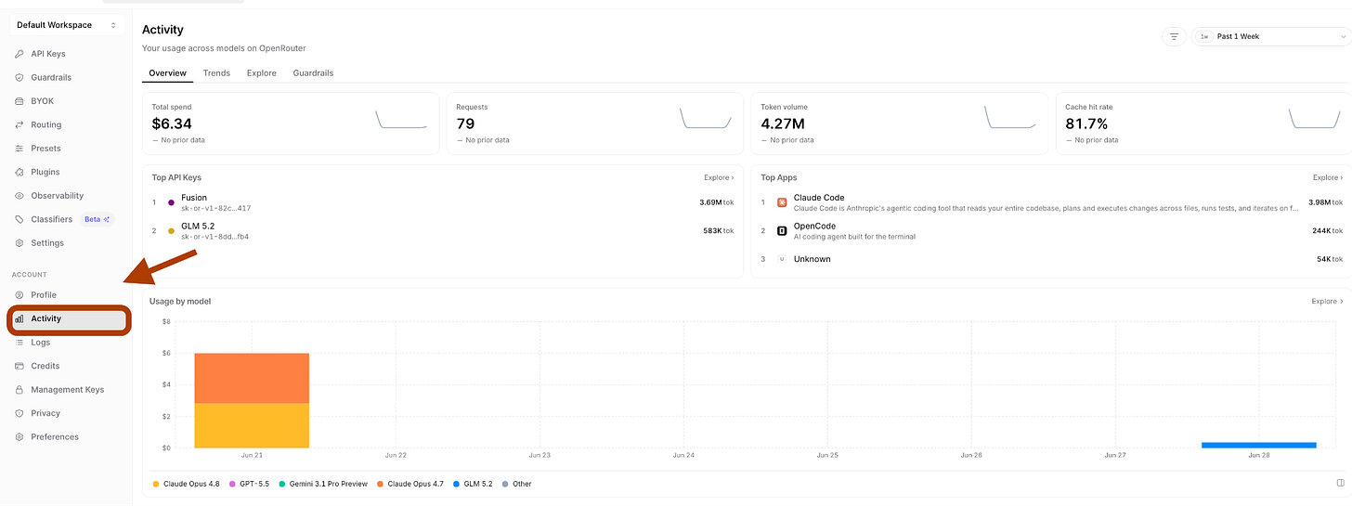Open the OpenCode app entry
Viewport: 1352px width, 506px height.
pos(1051,231)
